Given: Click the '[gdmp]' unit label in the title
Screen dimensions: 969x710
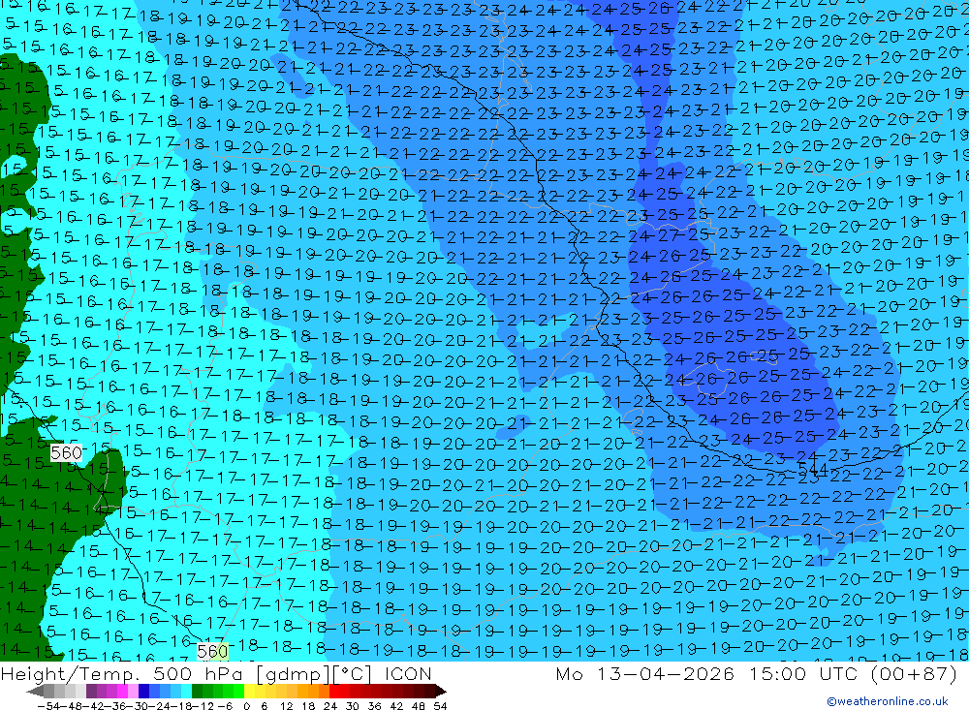Looking at the screenshot, I should click(293, 674).
